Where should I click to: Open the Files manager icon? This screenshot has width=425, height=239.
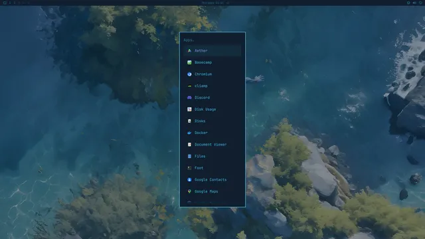189,156
